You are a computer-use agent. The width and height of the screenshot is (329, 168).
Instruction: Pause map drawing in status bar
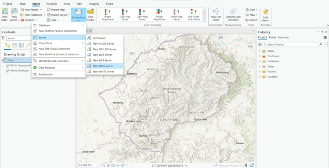(246, 165)
